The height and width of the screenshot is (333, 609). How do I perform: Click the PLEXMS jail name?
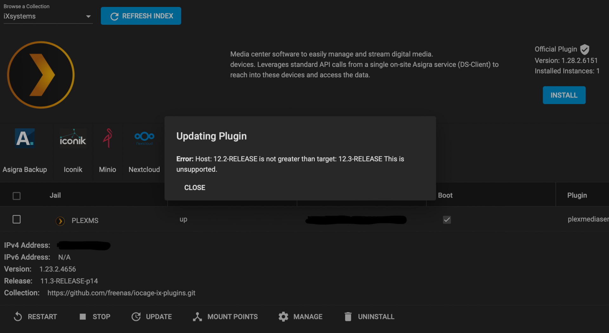click(x=85, y=220)
